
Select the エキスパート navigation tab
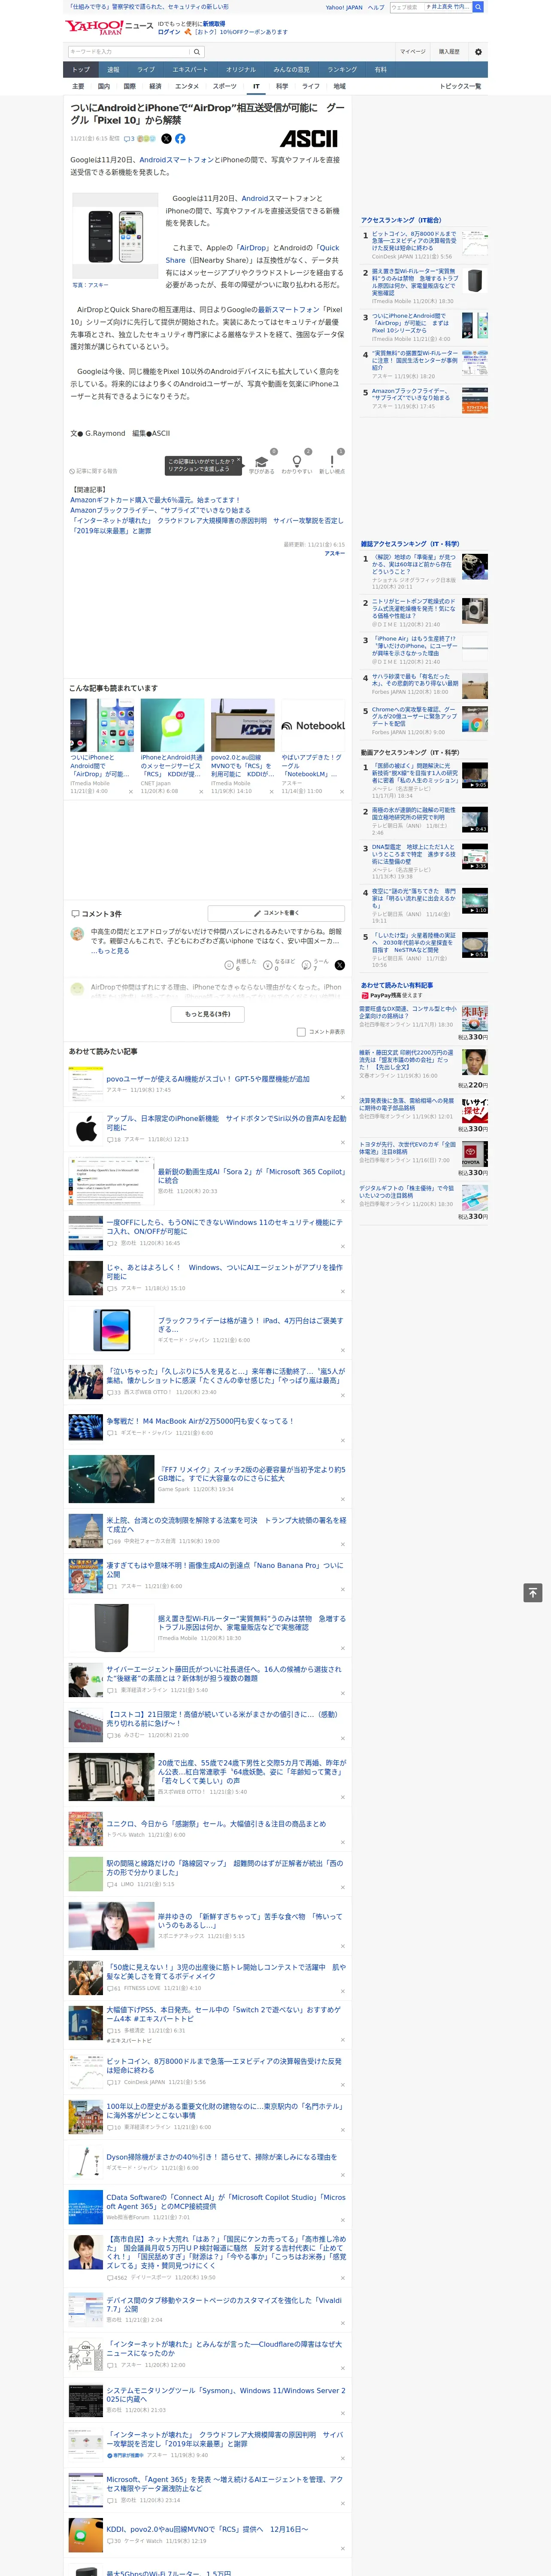(190, 70)
